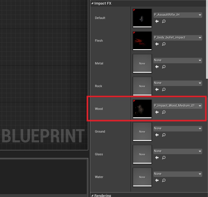This screenshot has height=197, width=208.
Task: Click the Flesh red particle thumbnail
Action: [142, 41]
